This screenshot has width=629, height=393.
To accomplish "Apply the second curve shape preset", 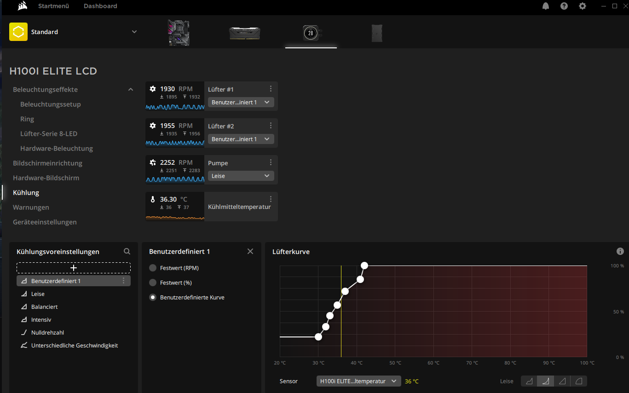I will click(546, 381).
